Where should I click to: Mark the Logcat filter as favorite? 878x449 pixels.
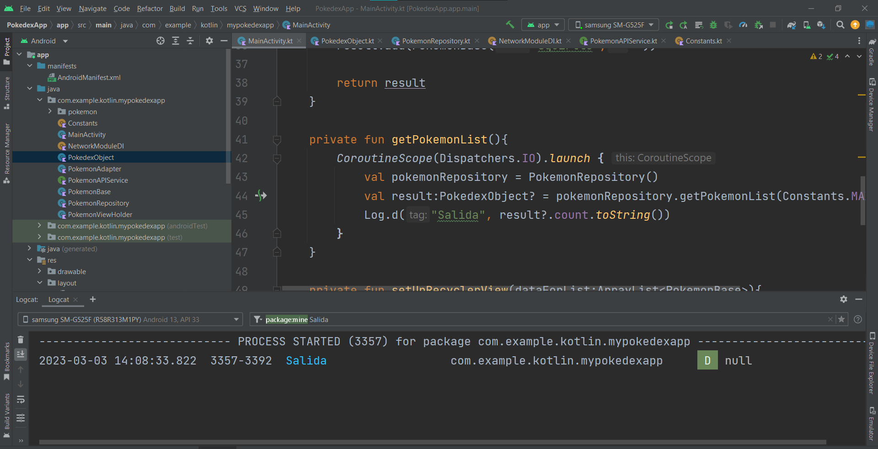[x=841, y=319]
